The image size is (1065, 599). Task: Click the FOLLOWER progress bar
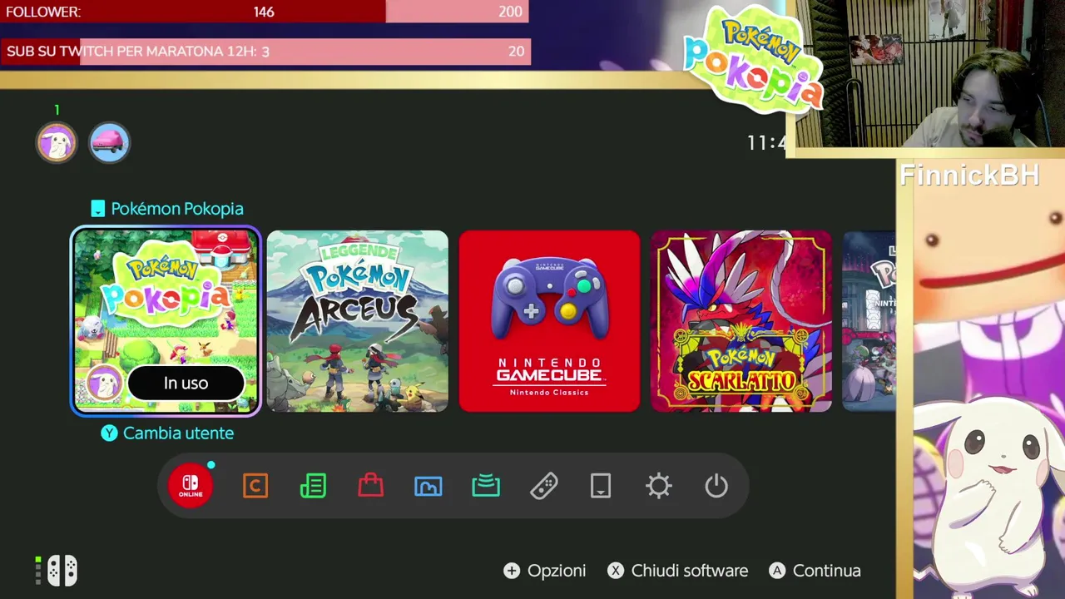(x=265, y=12)
